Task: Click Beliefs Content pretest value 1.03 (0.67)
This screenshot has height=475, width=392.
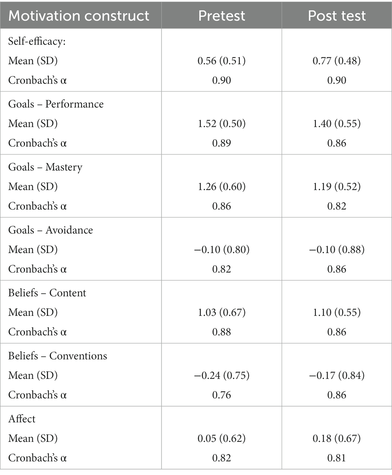Action: pos(222,312)
